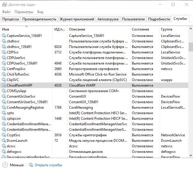Switch to the Автозагрузка tab
The width and height of the screenshot is (193, 172).
108,19
